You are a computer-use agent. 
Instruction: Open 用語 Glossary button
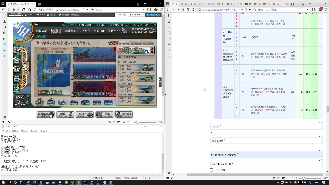point(85,115)
